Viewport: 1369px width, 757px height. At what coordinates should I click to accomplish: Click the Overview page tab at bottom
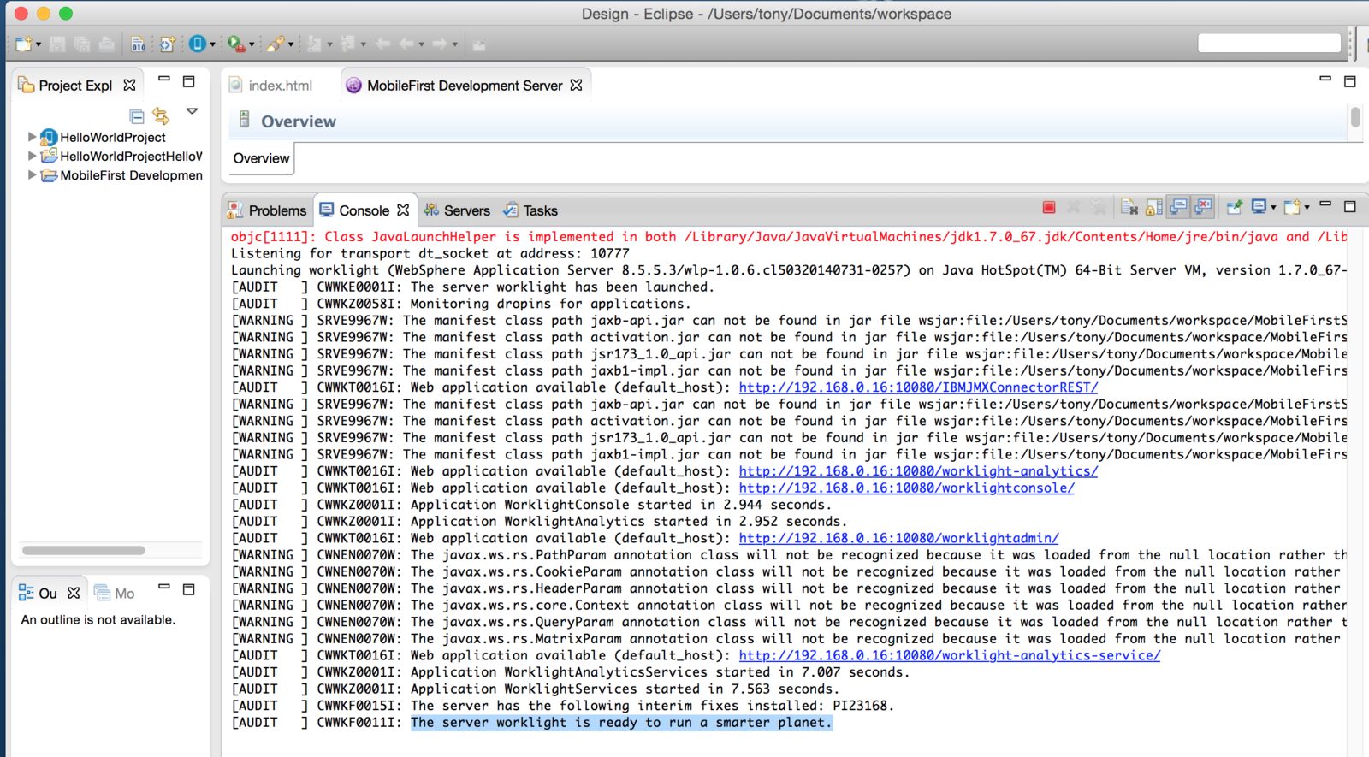(261, 158)
